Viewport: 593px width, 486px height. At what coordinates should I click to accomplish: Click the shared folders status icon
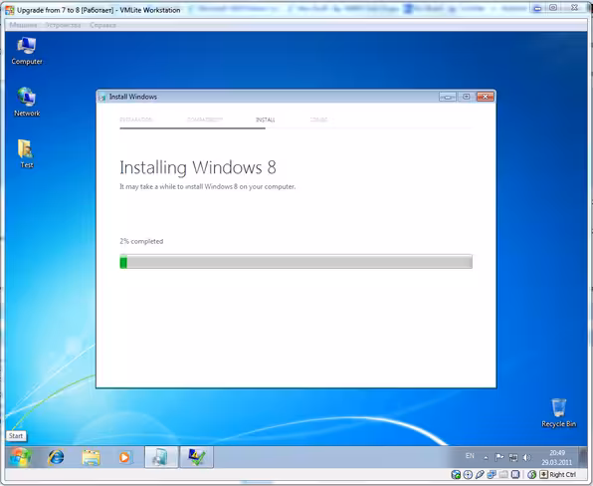(x=503, y=474)
